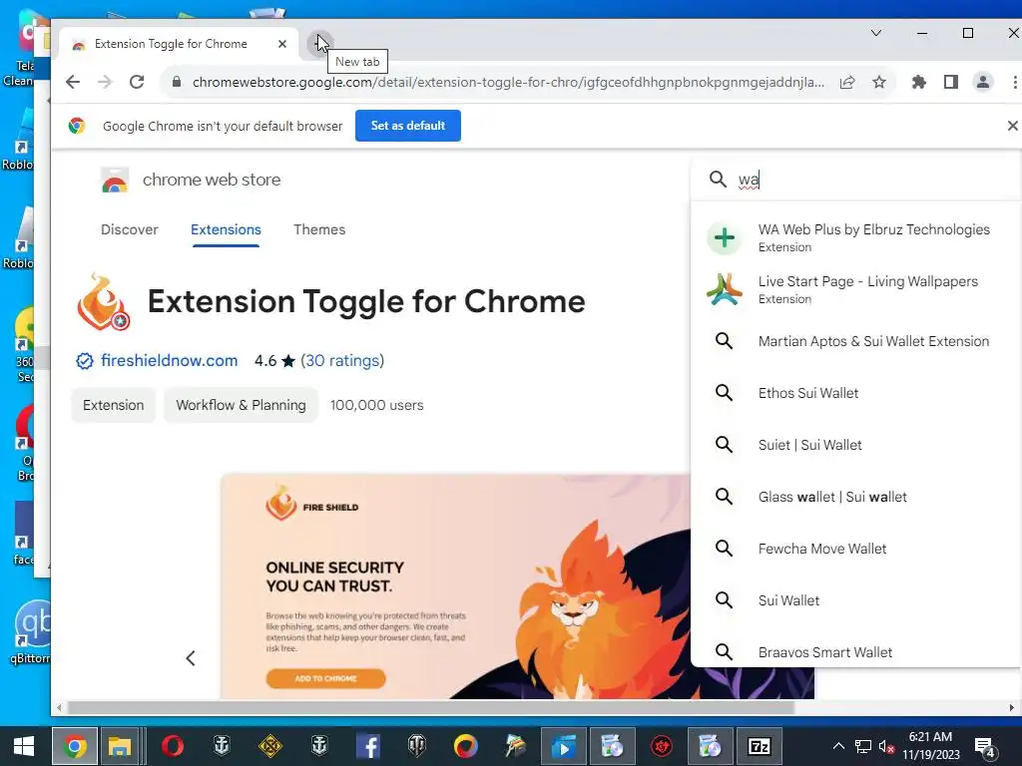Click the horizontal page scrollbar
The image size is (1022, 766).
[430, 707]
